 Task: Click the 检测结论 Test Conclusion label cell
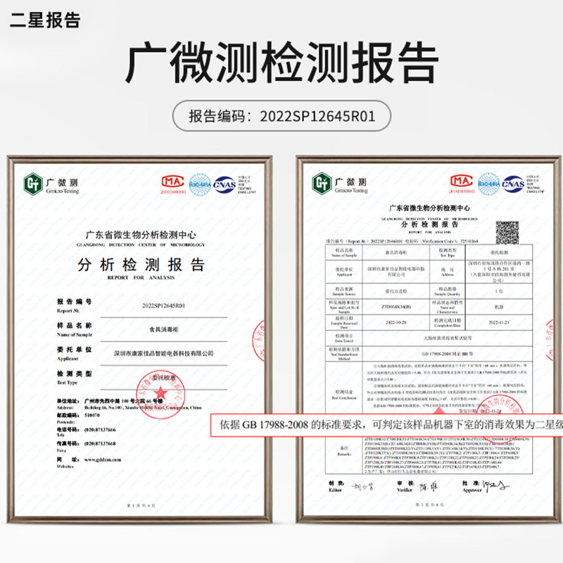(344, 395)
